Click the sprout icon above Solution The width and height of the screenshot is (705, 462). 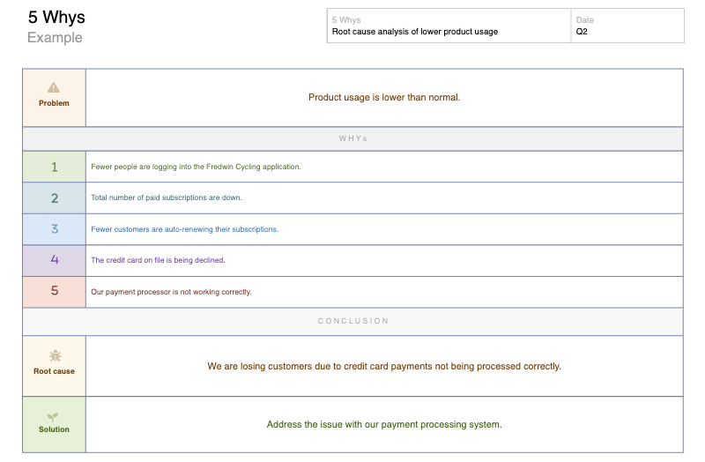pos(53,417)
